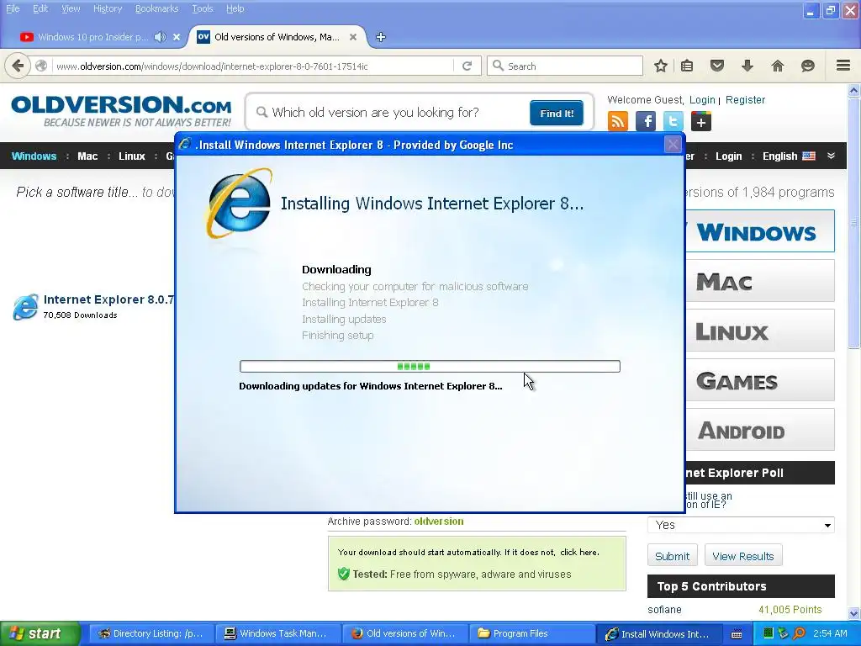Click the green system tray monitor icon
The width and height of the screenshot is (861, 646).
click(769, 633)
